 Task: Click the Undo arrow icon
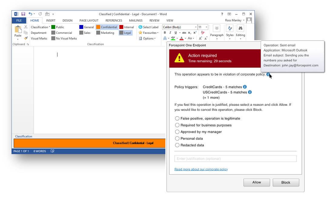[31, 14]
